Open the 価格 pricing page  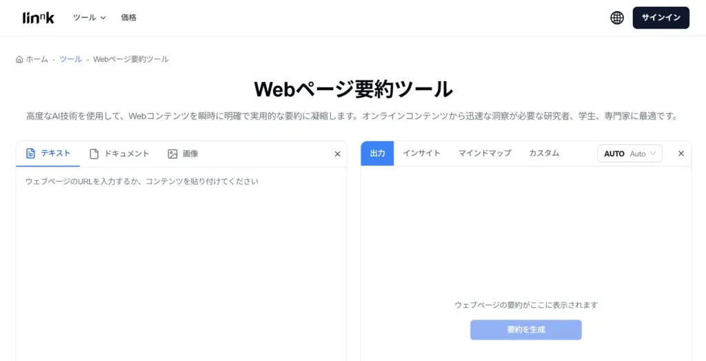point(129,18)
